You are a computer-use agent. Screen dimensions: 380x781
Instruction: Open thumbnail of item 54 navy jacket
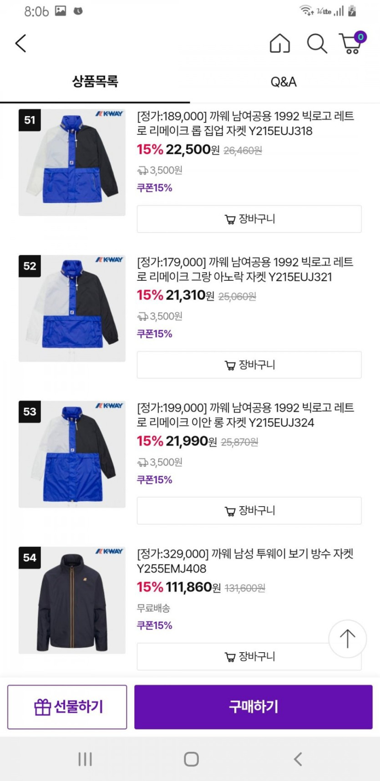coord(72,600)
